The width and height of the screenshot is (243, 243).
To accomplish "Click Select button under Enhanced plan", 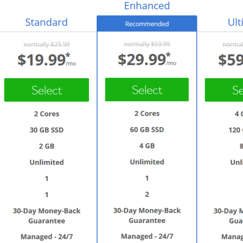I will pyautogui.click(x=147, y=89).
